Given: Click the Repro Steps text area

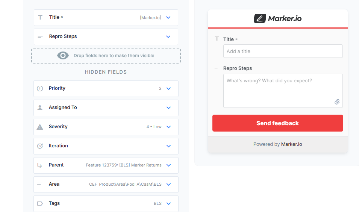Looking at the screenshot, I should coord(283,91).
